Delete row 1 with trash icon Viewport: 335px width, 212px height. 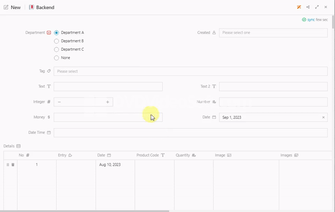13,165
